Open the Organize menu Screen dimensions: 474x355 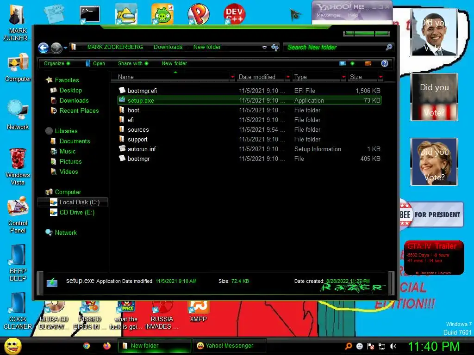point(57,63)
